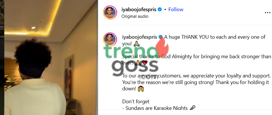Click the verified badge beside header username
272x115 pixels.
[x=160, y=9]
